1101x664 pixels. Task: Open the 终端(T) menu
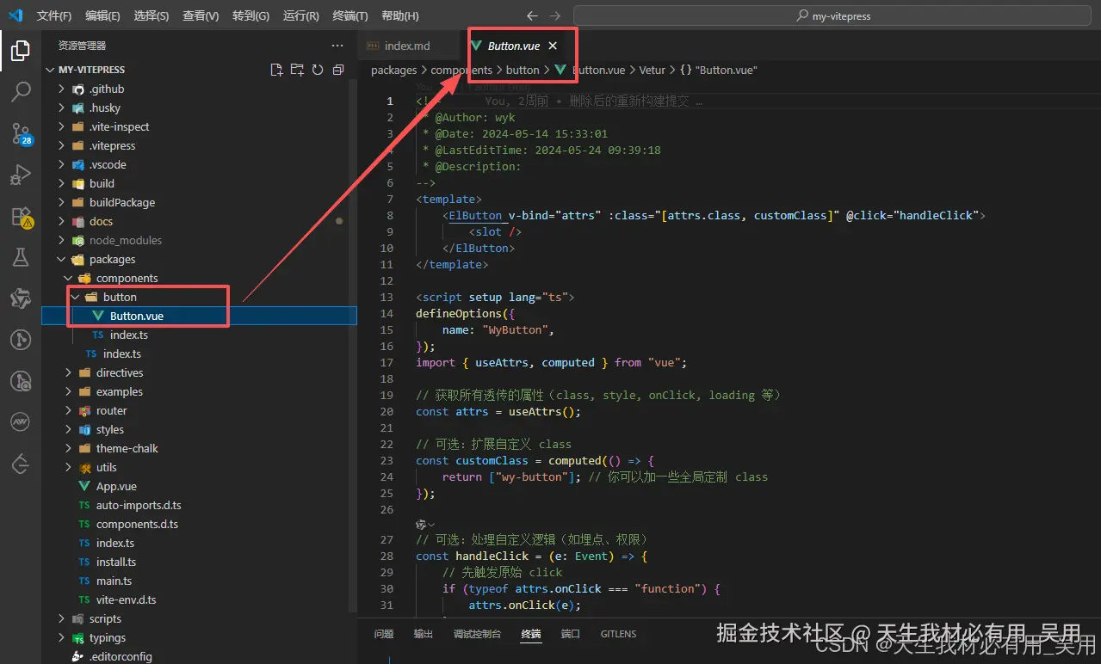349,16
